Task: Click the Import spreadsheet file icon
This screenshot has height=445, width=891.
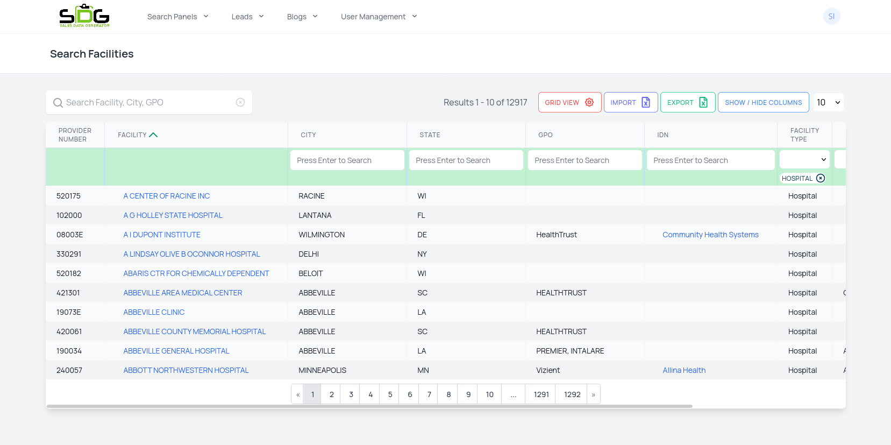Action: click(x=646, y=102)
